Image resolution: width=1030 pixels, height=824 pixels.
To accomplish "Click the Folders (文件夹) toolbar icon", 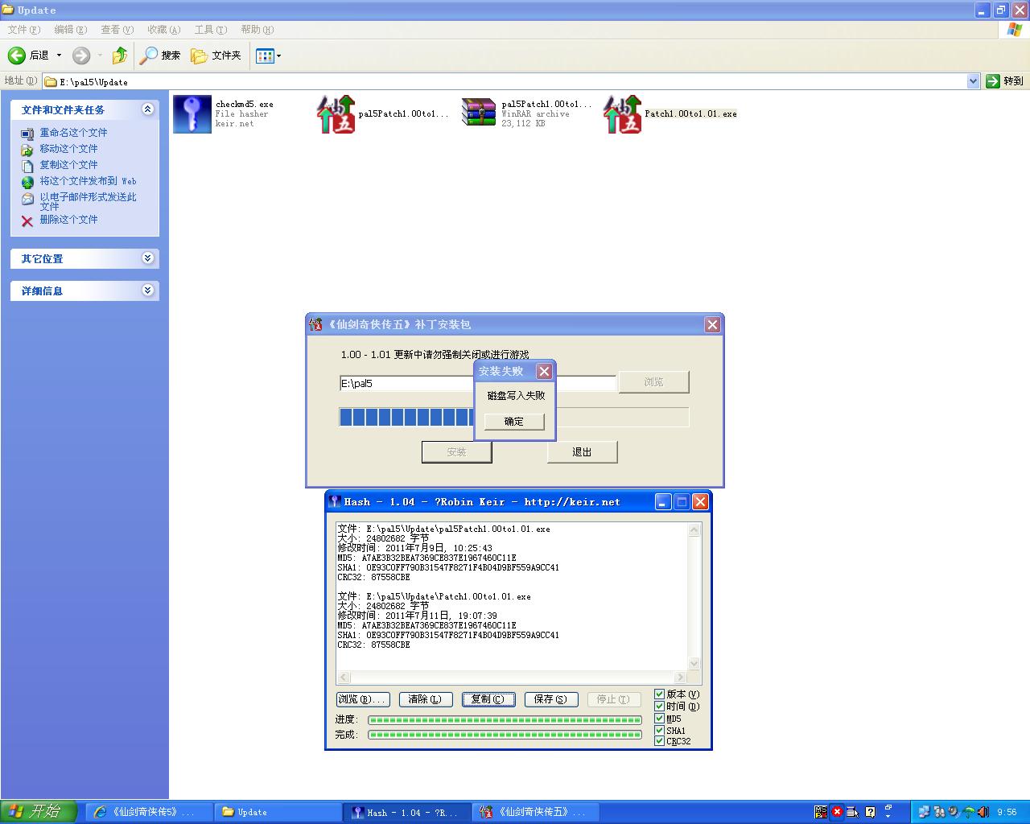I will [x=199, y=56].
